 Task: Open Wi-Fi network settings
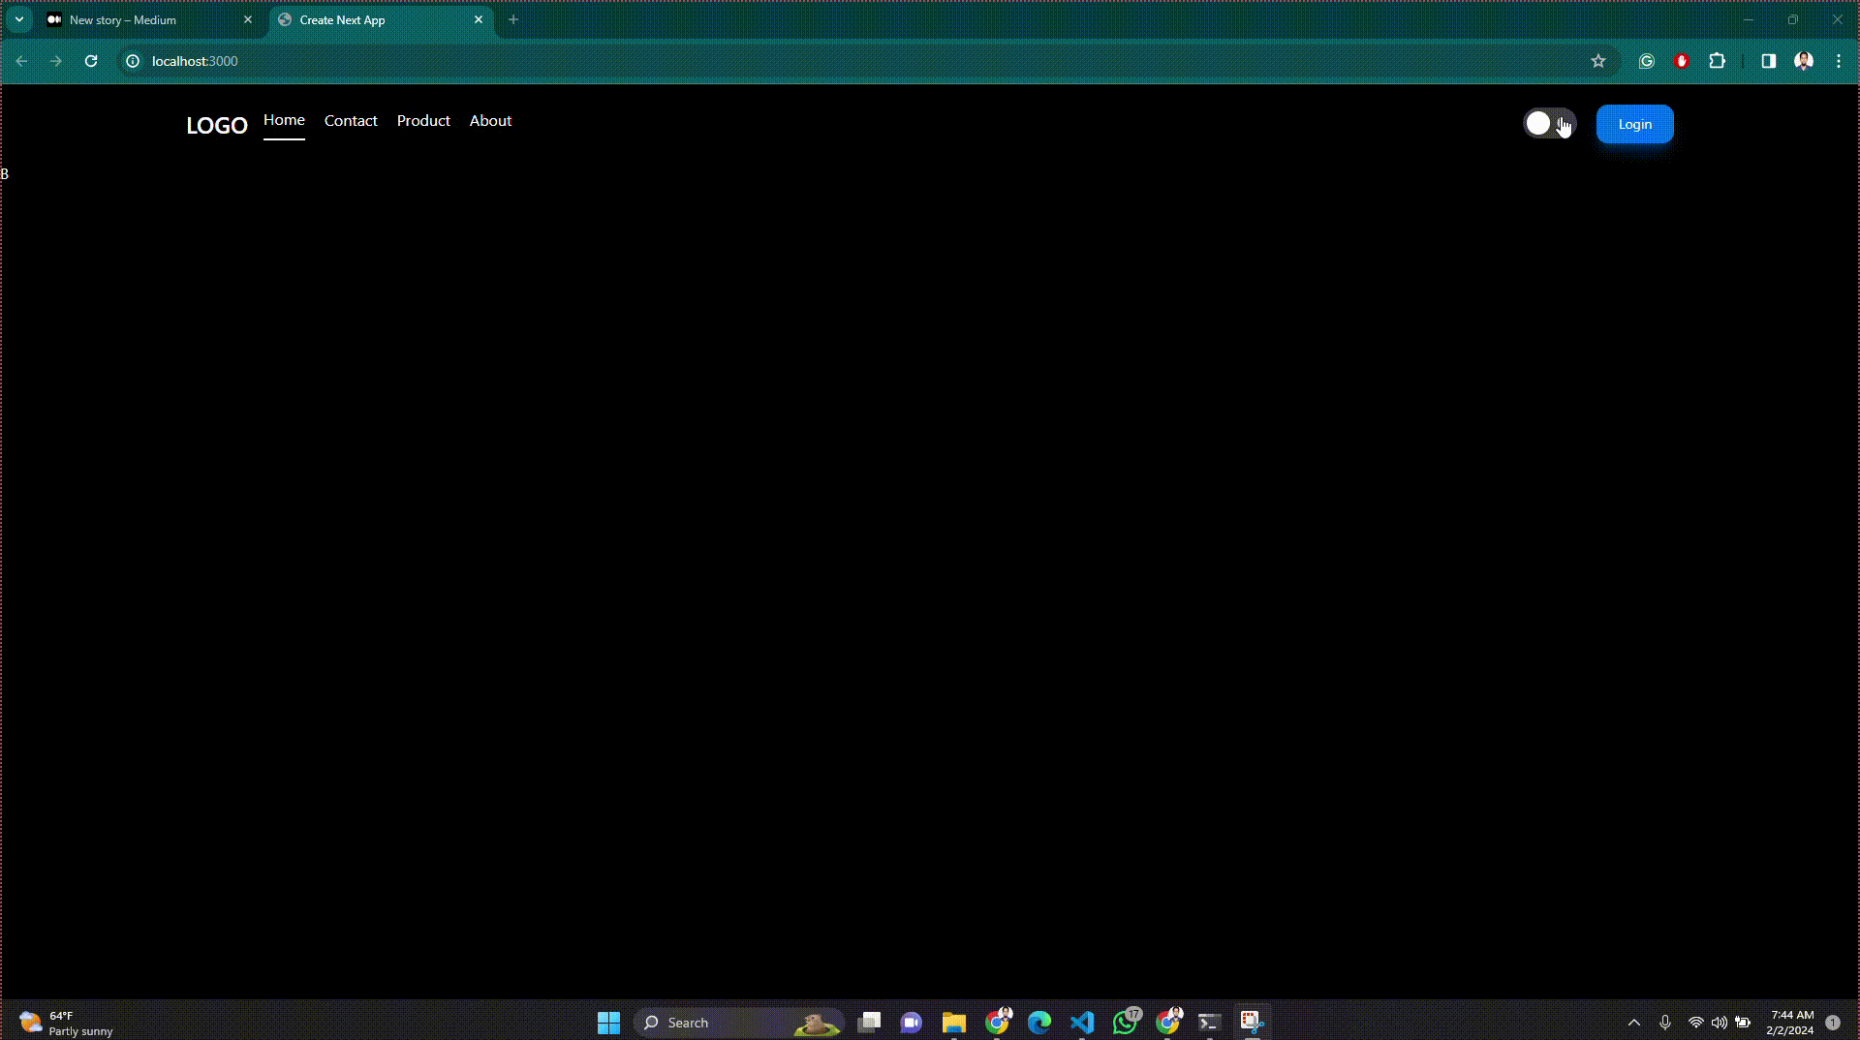(1696, 1023)
